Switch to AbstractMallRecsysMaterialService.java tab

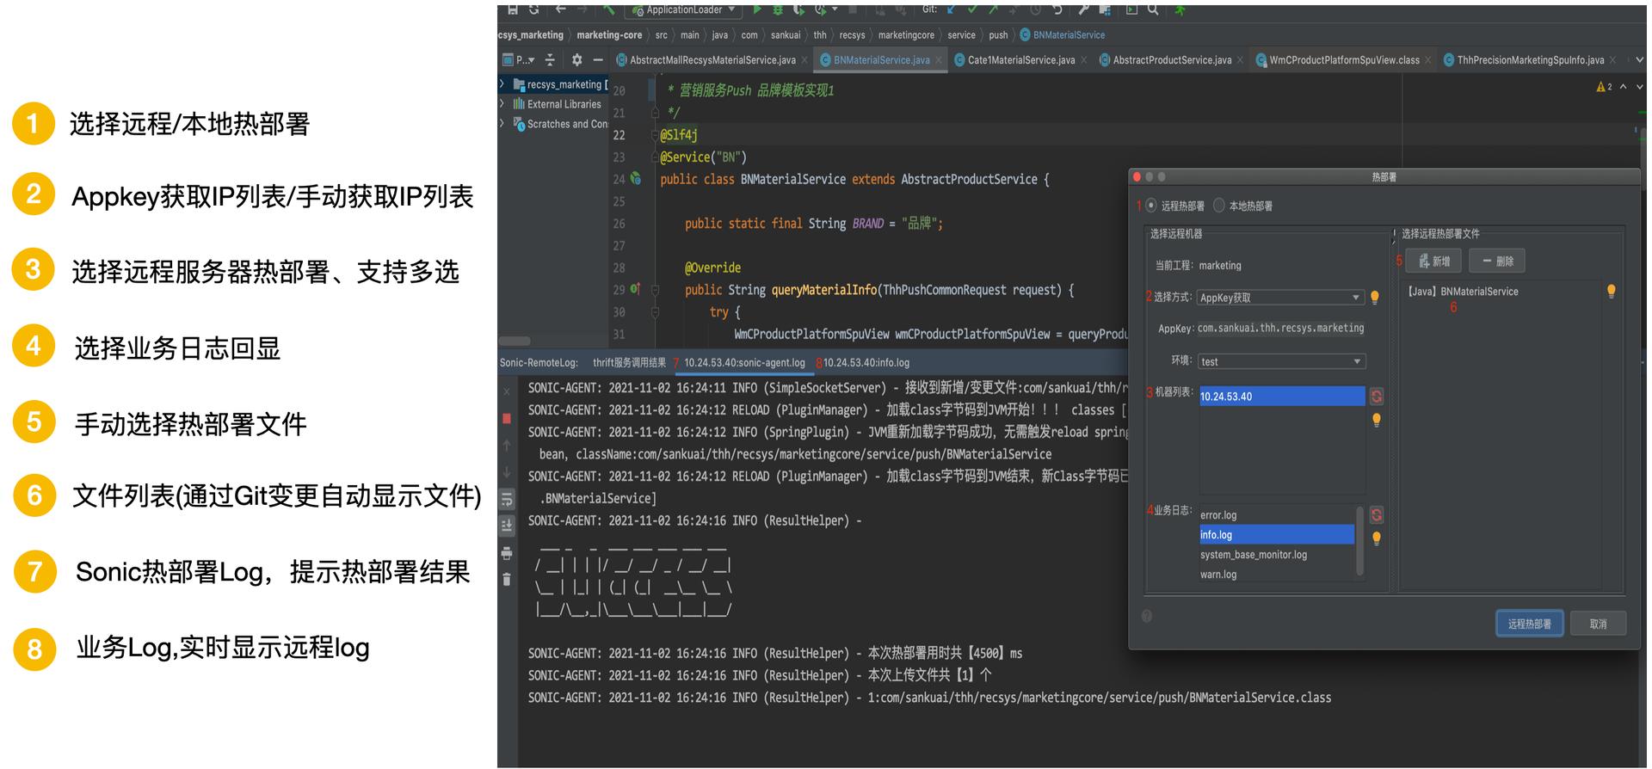click(712, 60)
